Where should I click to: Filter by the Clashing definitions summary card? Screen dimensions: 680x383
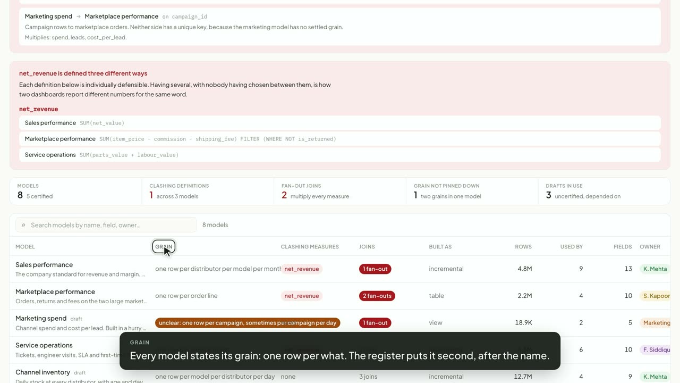pyautogui.click(x=208, y=191)
